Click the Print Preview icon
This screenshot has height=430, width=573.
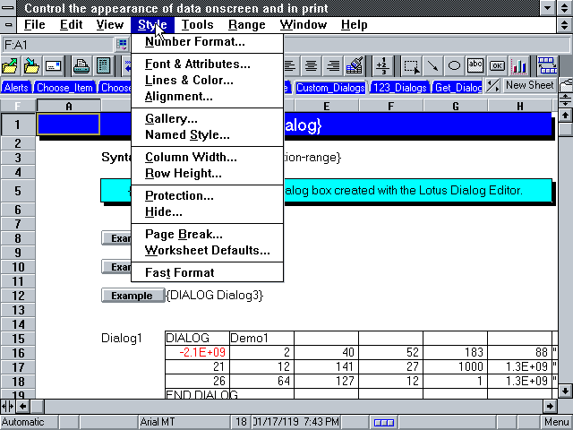104,66
